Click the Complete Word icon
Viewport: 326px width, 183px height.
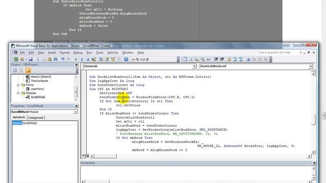(208, 59)
